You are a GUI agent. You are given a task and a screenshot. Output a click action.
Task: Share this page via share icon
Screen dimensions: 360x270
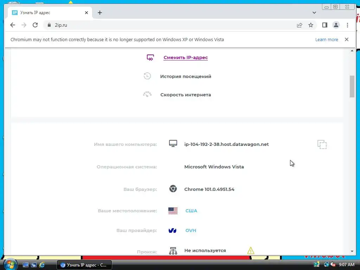[300, 25]
